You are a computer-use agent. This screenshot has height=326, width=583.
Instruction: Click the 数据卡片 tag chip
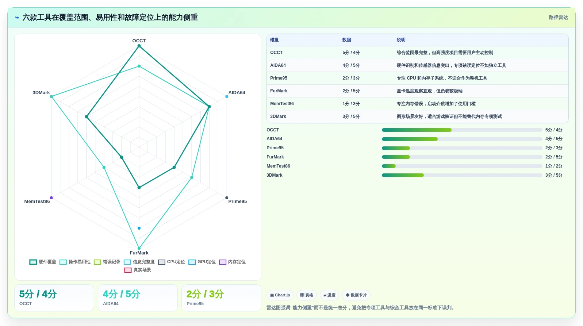pos(356,295)
